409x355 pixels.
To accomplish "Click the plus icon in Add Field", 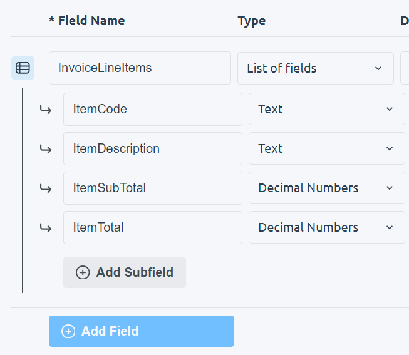I will pyautogui.click(x=68, y=331).
